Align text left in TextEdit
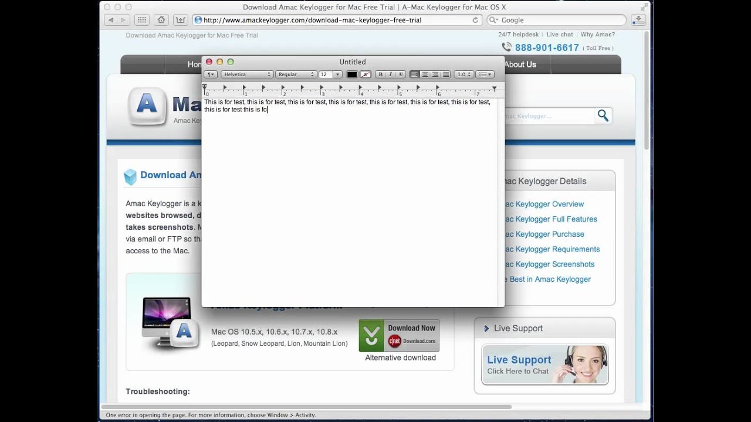 414,74
